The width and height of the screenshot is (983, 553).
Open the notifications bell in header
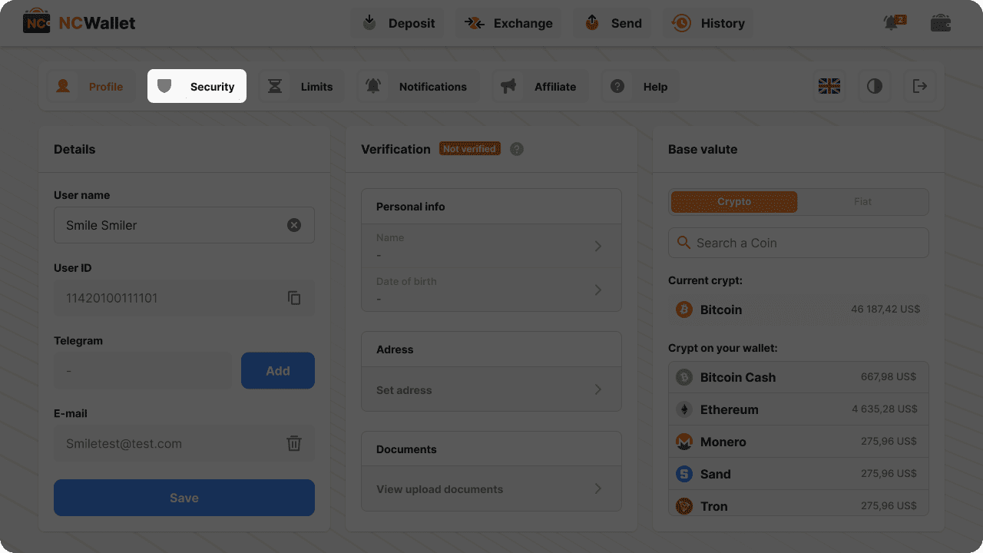tap(893, 23)
